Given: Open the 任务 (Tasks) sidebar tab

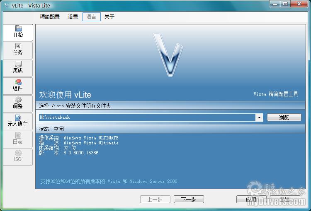Looking at the screenshot, I should pyautogui.click(x=18, y=50).
